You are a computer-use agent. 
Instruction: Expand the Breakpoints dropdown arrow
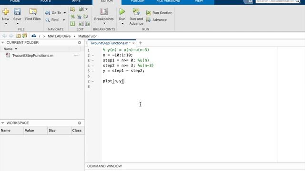[104, 23]
